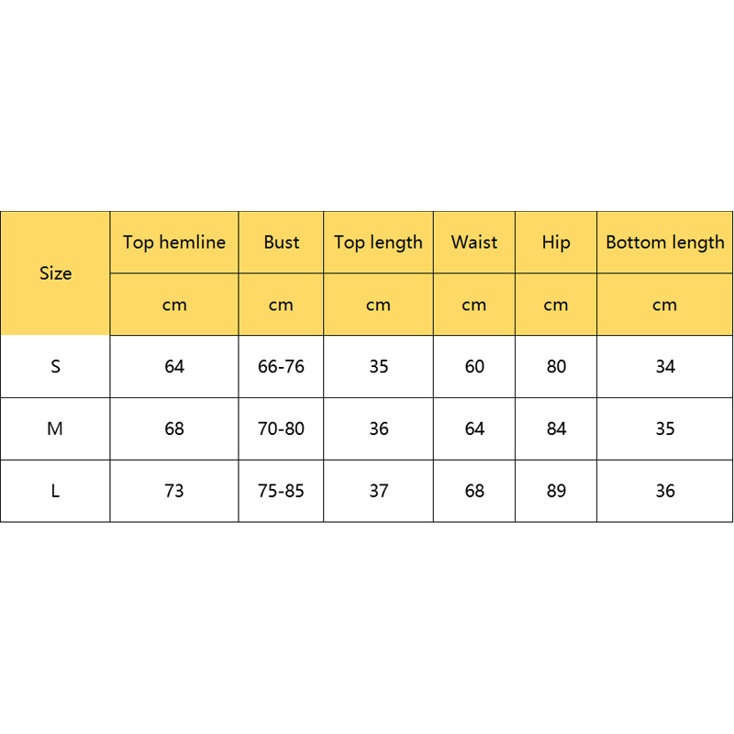734x734 pixels.
Task: Select the L size row label
Action: pyautogui.click(x=55, y=491)
